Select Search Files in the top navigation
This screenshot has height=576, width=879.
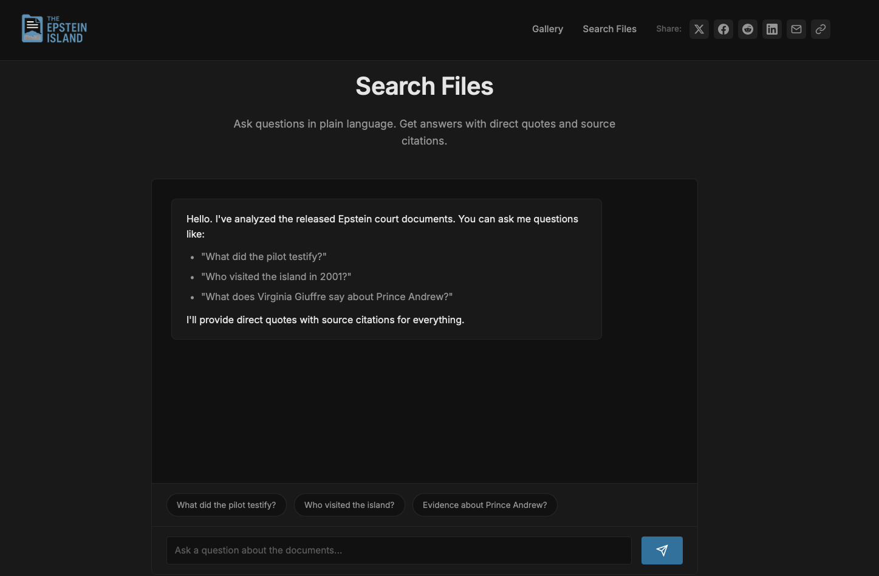coord(609,29)
